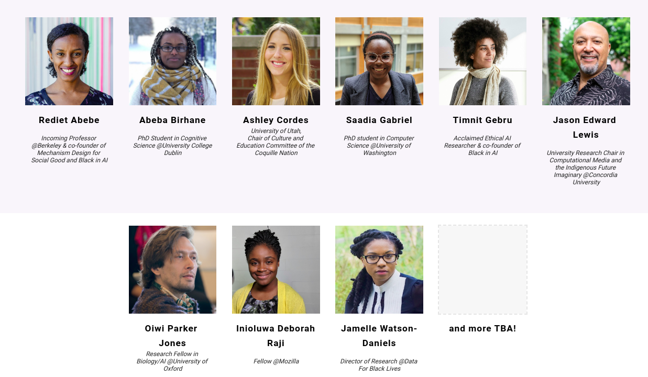Click the Ashley Cordes name text
Screen dimensions: 648x377
[x=276, y=120]
